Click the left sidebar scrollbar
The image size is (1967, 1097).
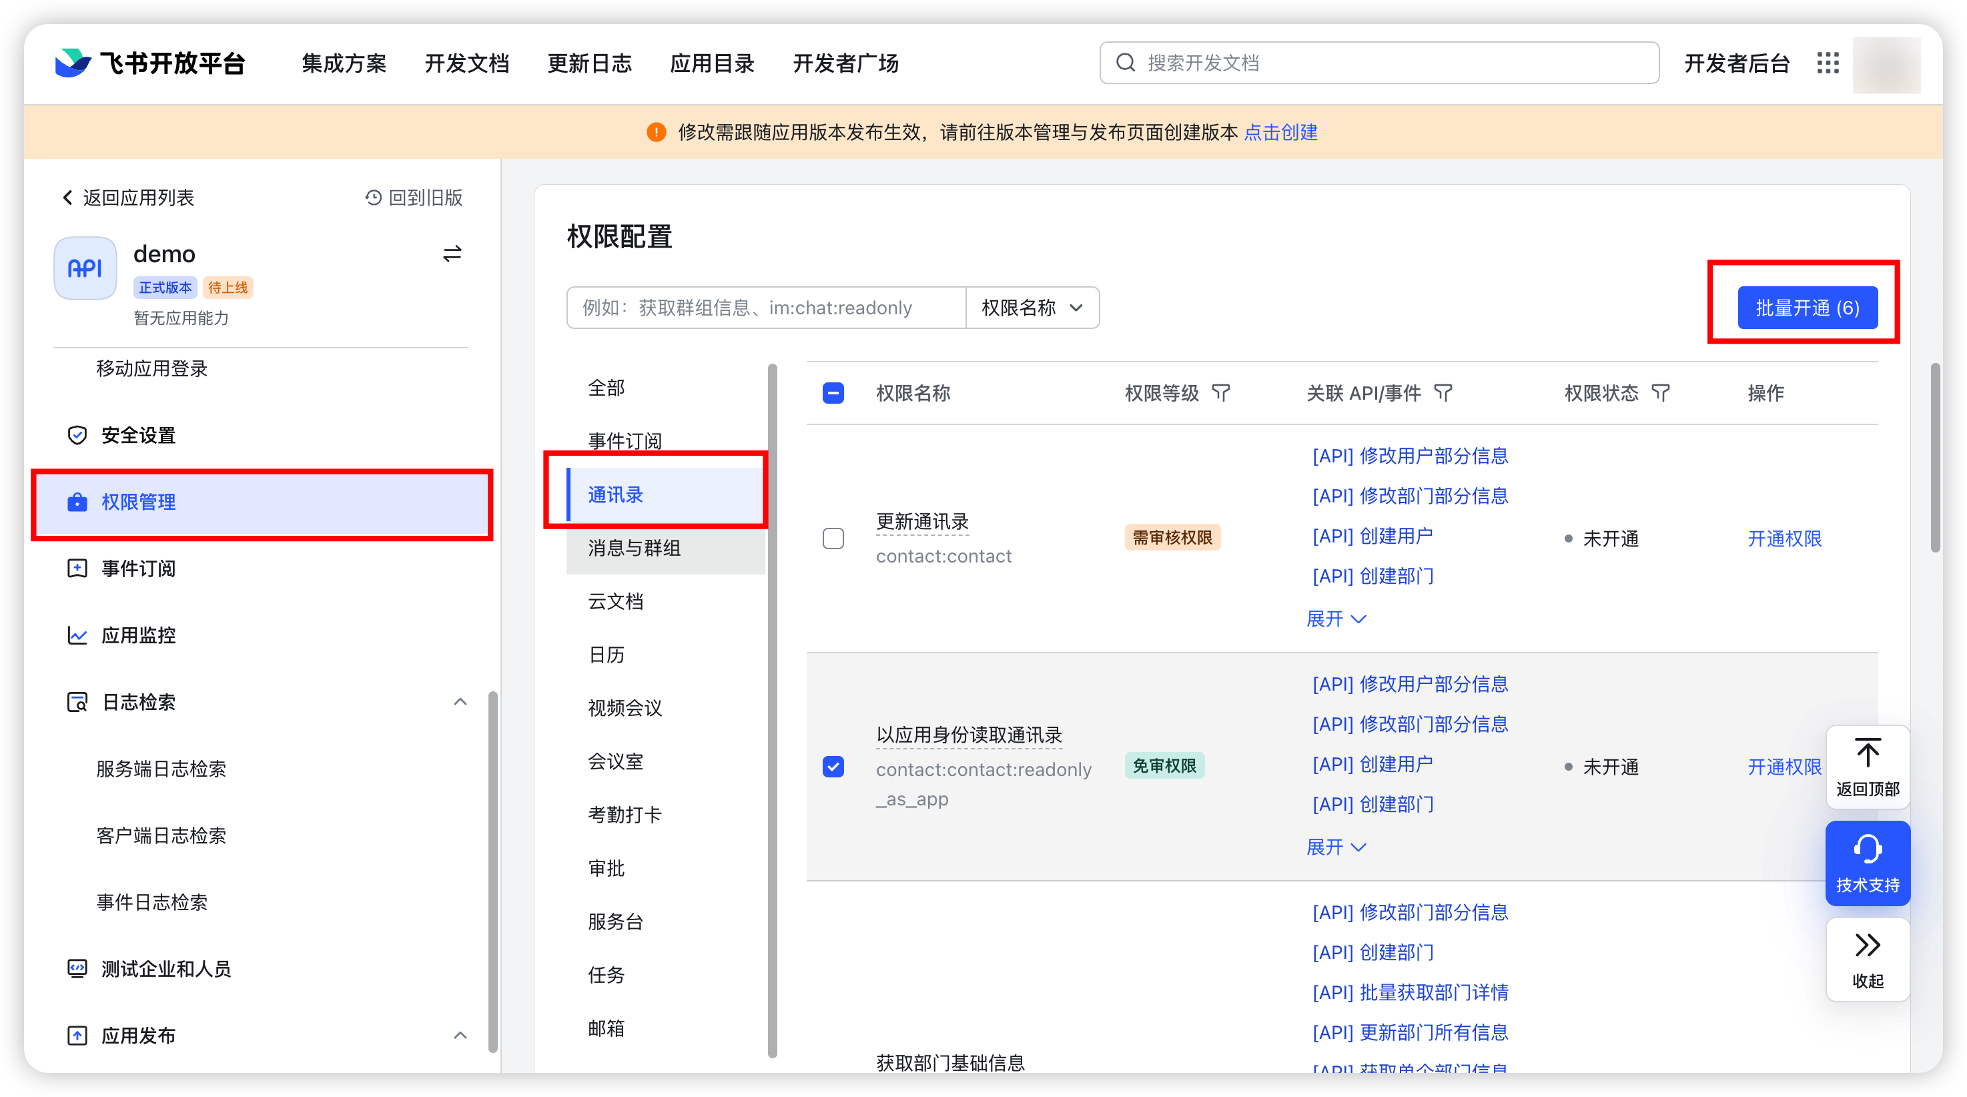(492, 872)
